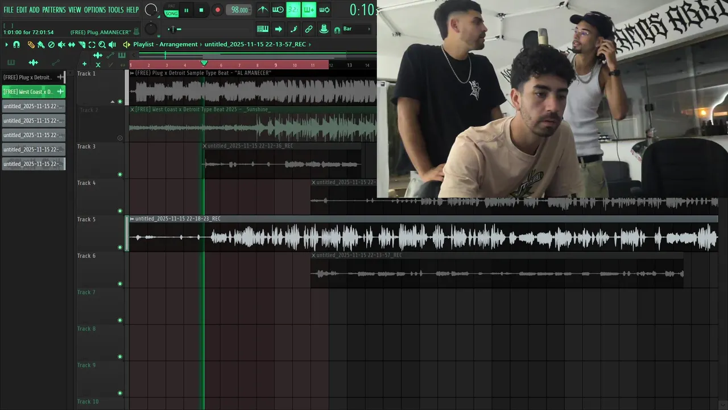
Task: Select the Draw pencil tool
Action: [31, 44]
